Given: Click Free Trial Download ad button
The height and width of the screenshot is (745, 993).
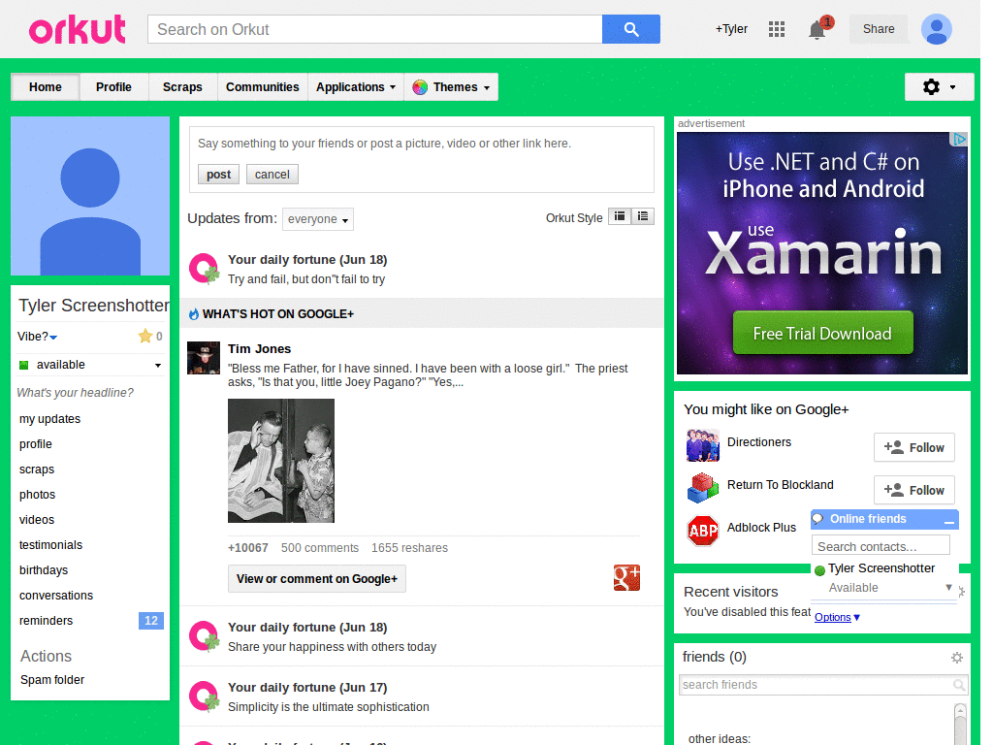Looking at the screenshot, I should click(x=822, y=334).
